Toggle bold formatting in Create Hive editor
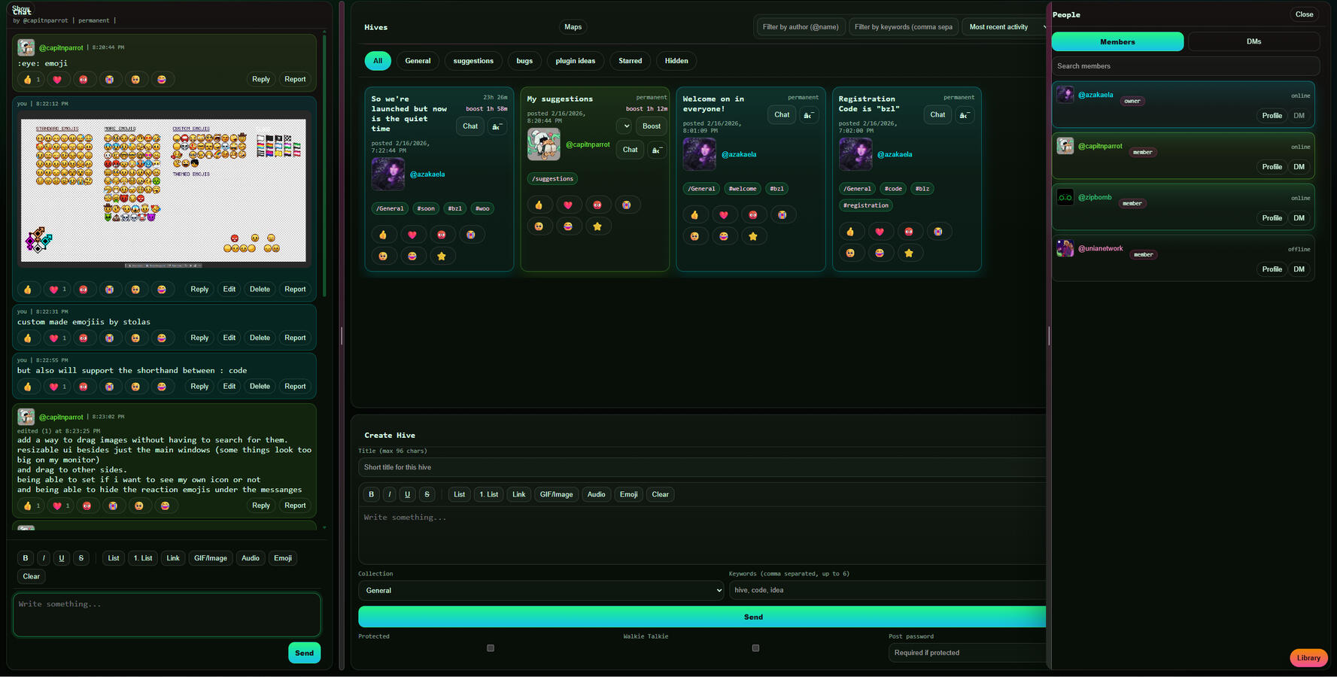The width and height of the screenshot is (1337, 677). click(x=371, y=494)
